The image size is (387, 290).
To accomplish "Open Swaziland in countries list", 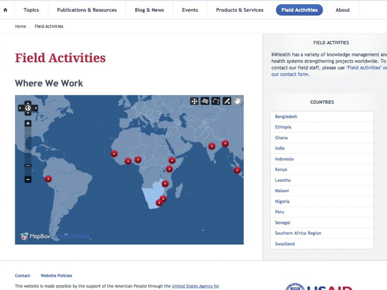I will [x=322, y=244].
